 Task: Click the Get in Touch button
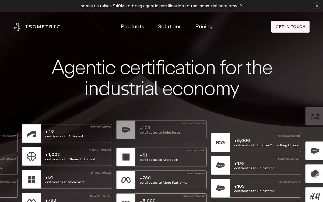[x=290, y=27]
